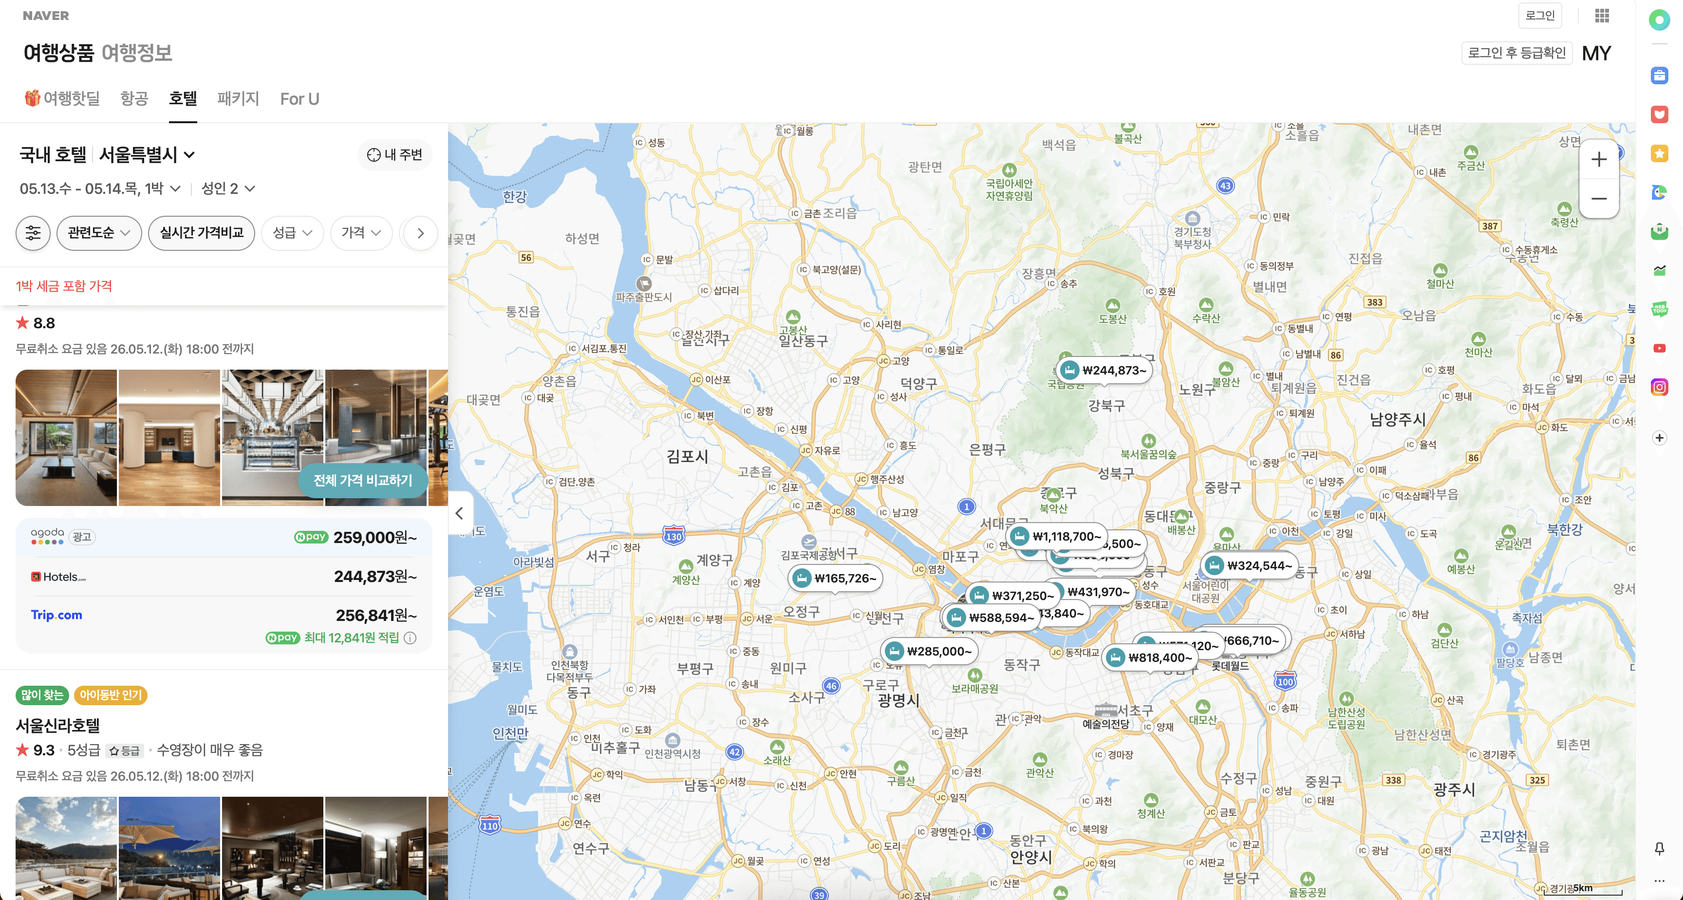Open the 항공 tab

[x=134, y=99]
